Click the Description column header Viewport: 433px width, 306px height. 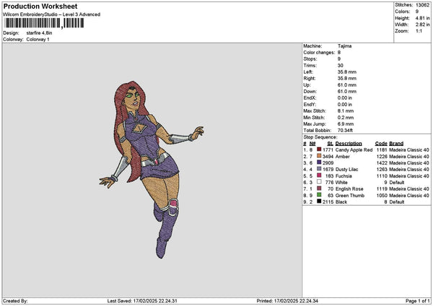(x=348, y=143)
